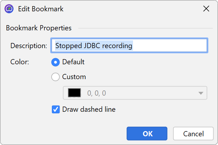Click the empty title bar area

[129, 9]
